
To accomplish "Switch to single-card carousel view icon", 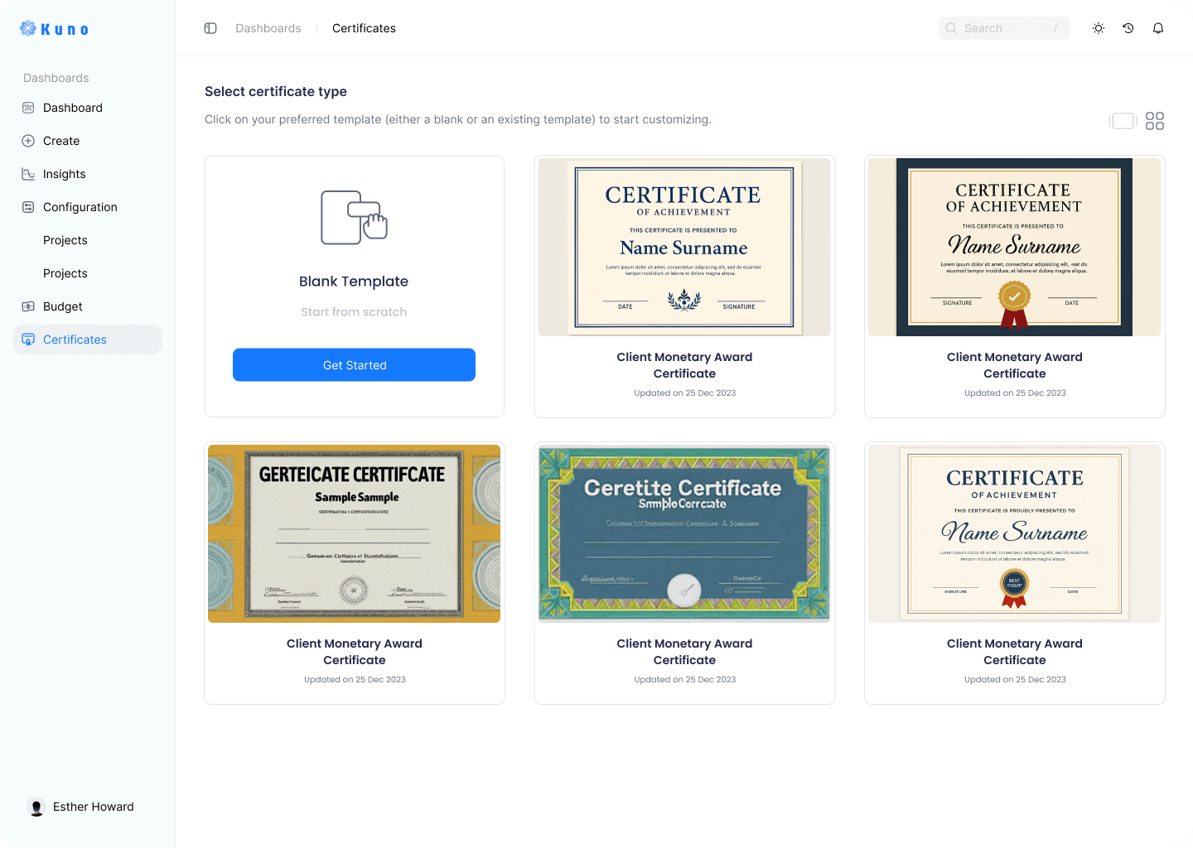I will pos(1123,121).
